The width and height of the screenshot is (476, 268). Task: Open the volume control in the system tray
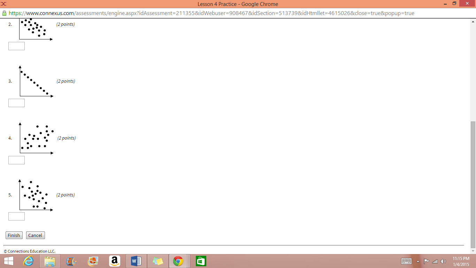coord(443,261)
